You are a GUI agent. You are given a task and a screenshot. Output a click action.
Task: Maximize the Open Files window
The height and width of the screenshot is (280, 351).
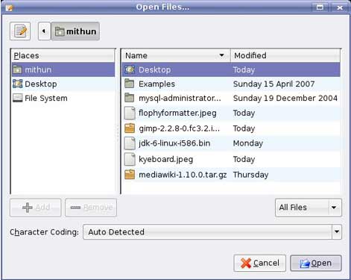(x=320, y=7)
